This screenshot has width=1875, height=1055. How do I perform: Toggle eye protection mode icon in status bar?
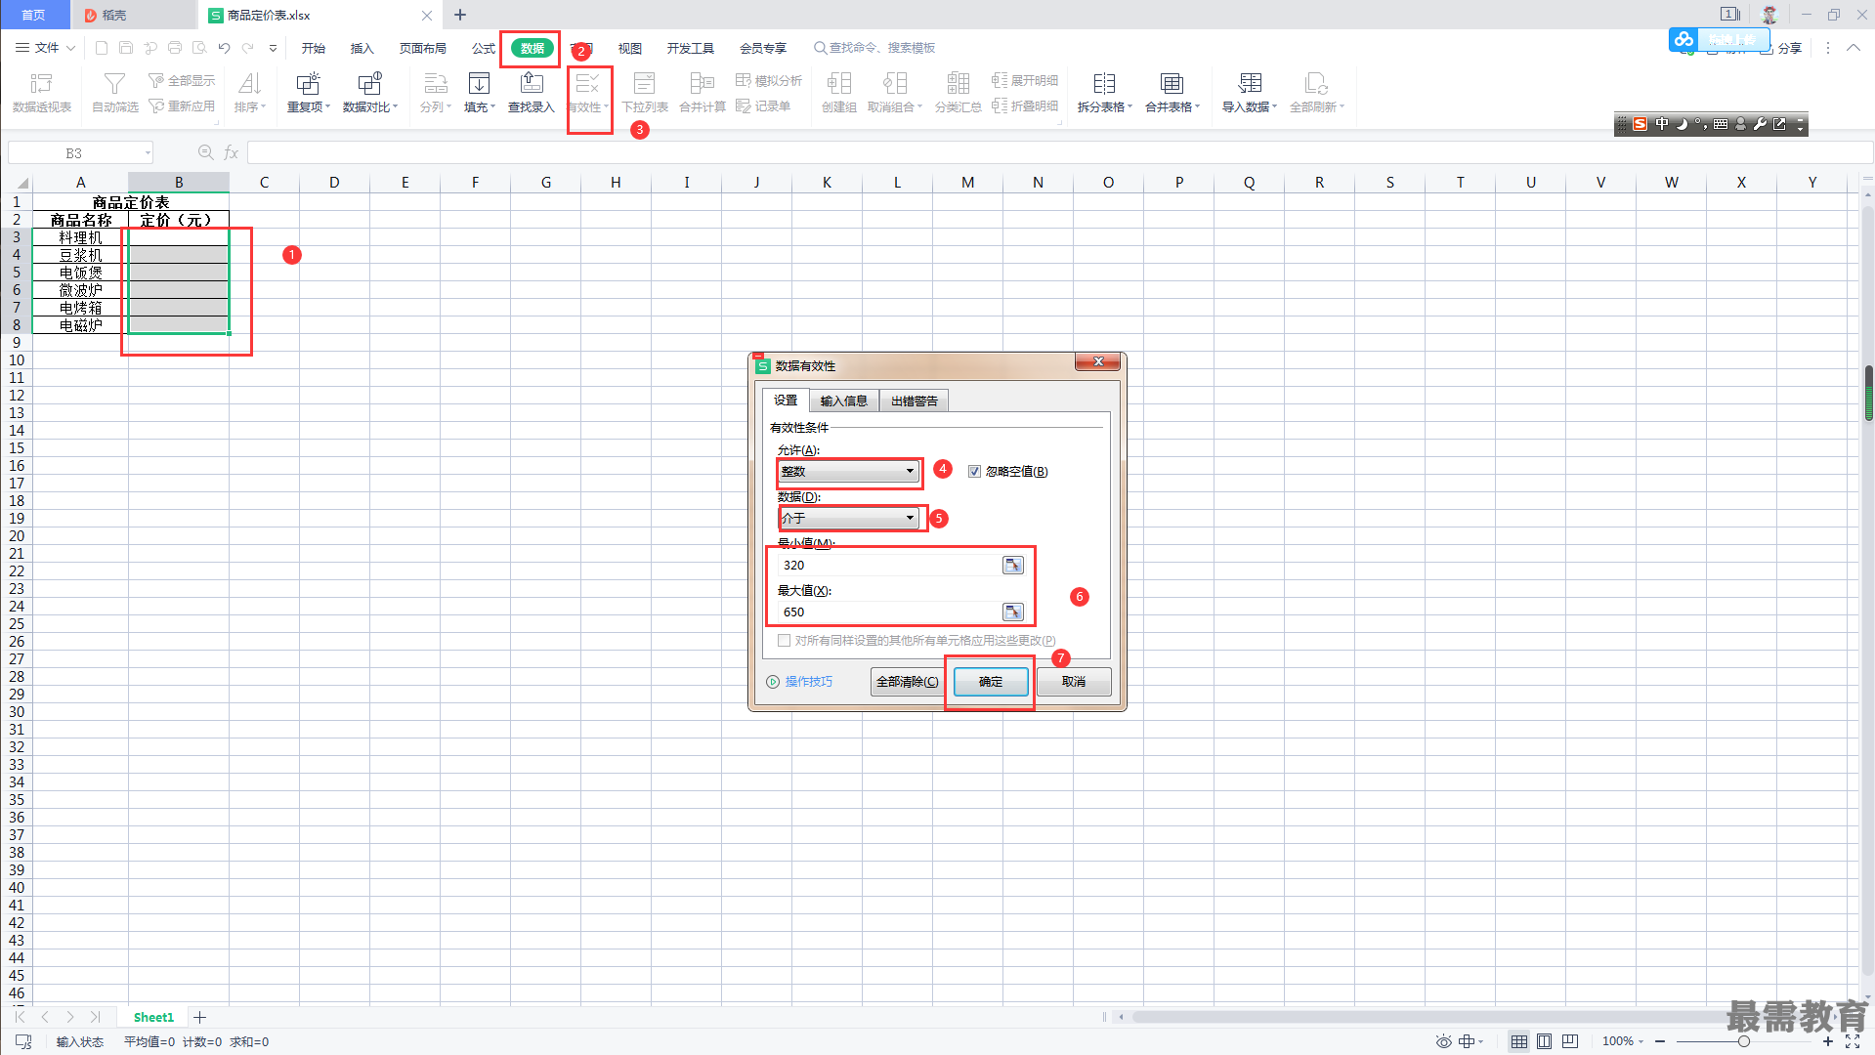1443,1041
